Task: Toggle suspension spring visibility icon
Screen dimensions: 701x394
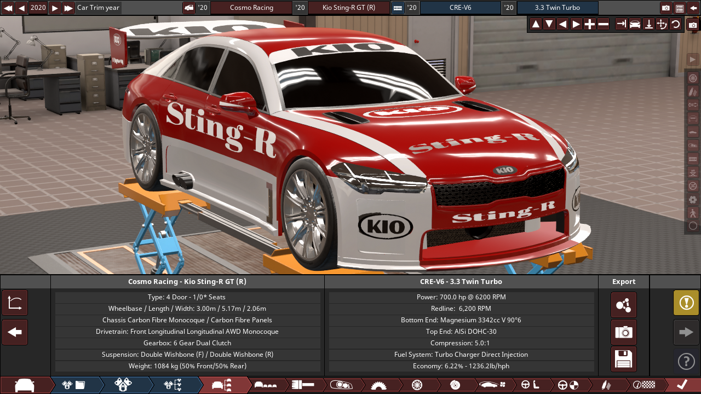Action: [x=693, y=91]
